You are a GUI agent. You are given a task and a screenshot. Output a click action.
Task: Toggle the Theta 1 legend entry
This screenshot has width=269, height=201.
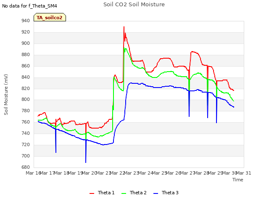102,193
